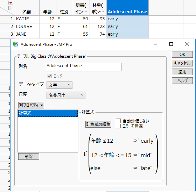This screenshot has height=192, width=196.
Task: Click the ヘルプ button
Action: [x=182, y=80]
